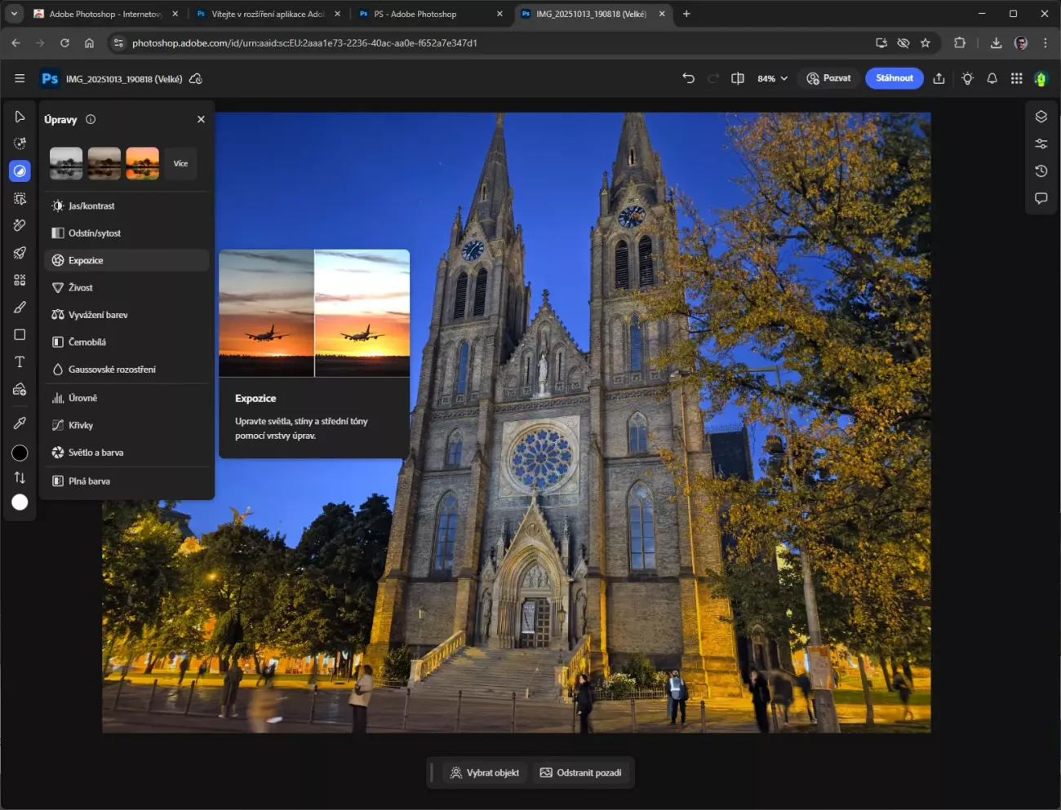Viewport: 1061px width, 810px height.
Task: Open the Comments panel icon
Action: click(1041, 198)
